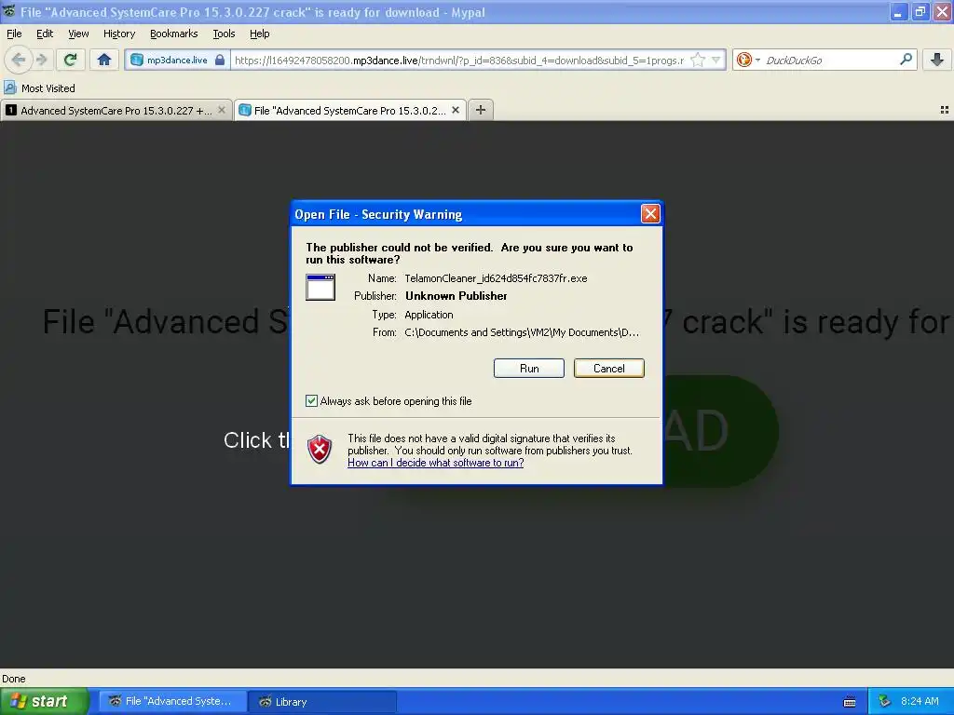Go to the Home page icon
Image resolution: width=954 pixels, height=715 pixels.
(x=104, y=60)
